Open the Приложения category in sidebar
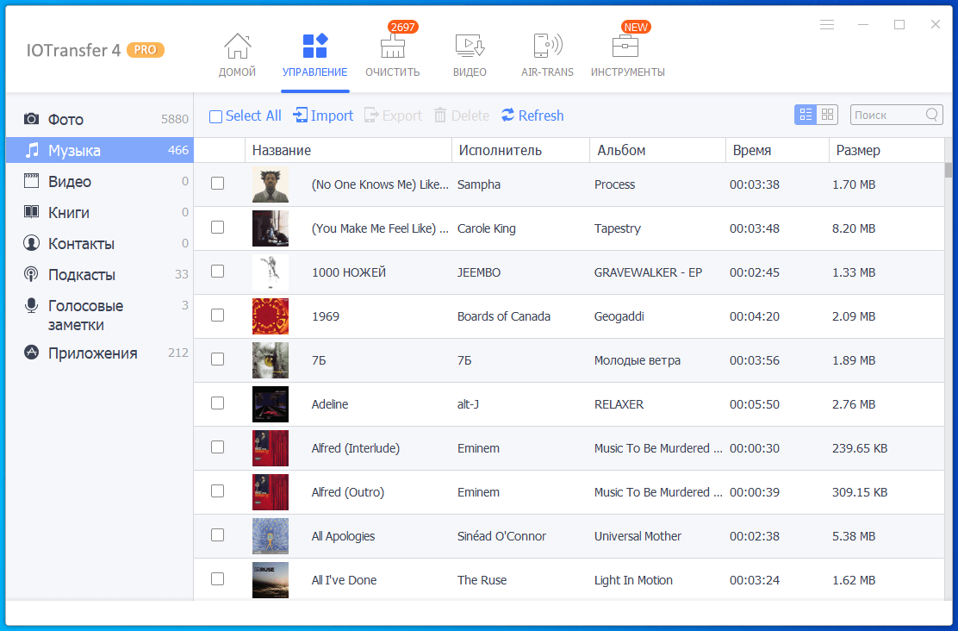This screenshot has width=958, height=631. 100,353
